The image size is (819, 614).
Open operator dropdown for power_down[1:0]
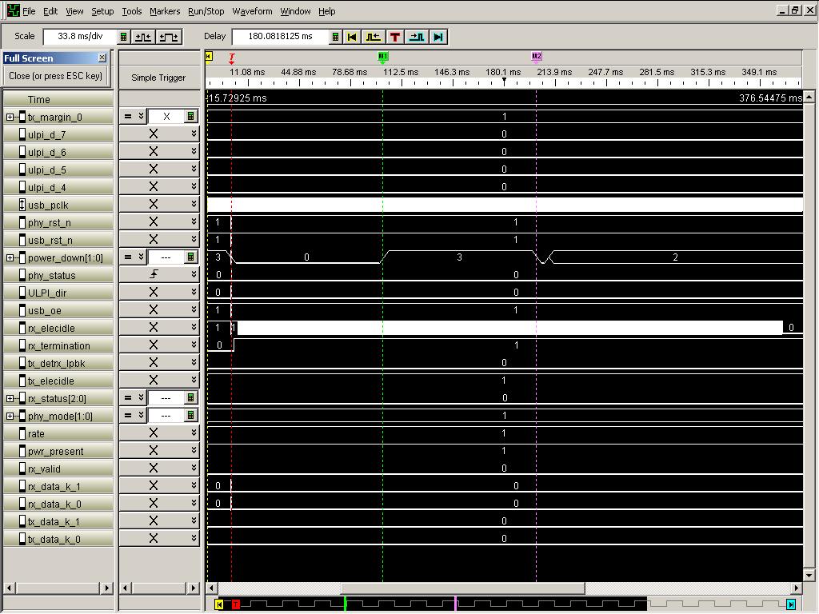click(141, 257)
